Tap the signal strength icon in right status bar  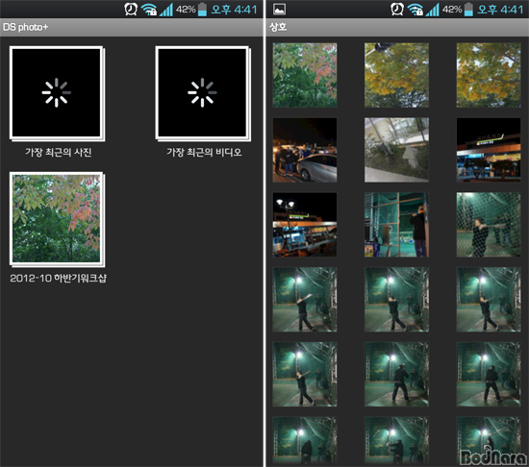432,10
